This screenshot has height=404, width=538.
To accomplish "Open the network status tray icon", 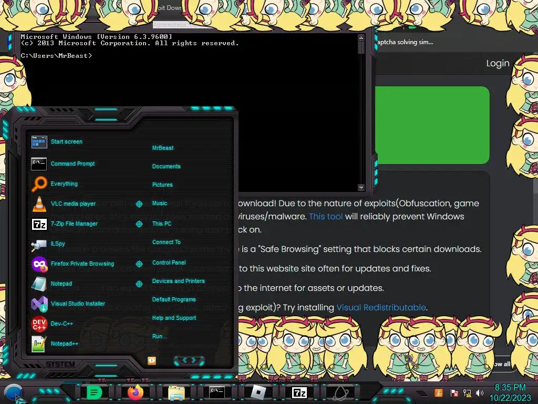I will click(x=467, y=392).
